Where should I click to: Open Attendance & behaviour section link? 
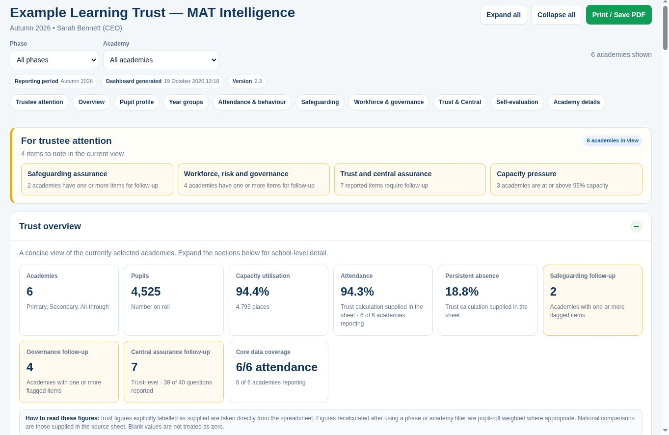pos(252,102)
